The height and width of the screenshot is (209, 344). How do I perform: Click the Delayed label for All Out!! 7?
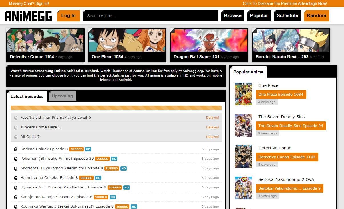(x=212, y=137)
